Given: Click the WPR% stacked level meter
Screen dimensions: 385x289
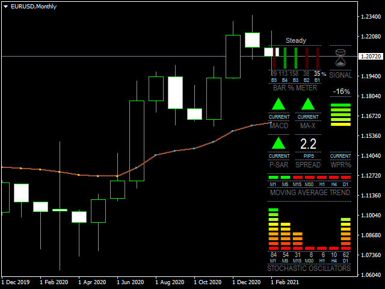Looking at the screenshot, I should (x=340, y=114).
